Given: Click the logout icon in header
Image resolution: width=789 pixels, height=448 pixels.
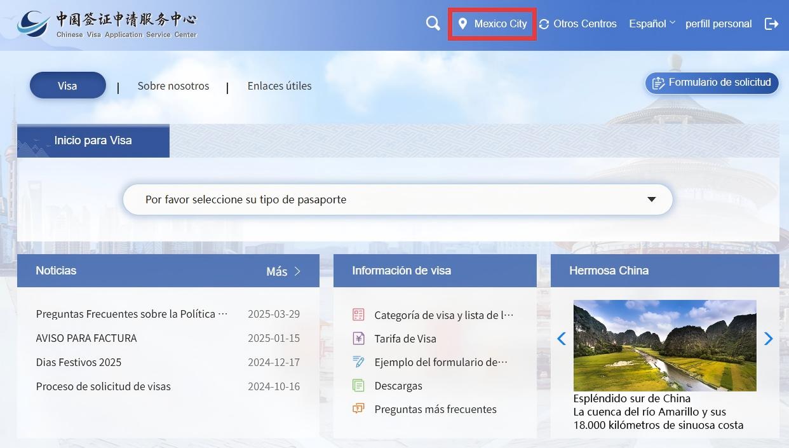Looking at the screenshot, I should [x=771, y=24].
